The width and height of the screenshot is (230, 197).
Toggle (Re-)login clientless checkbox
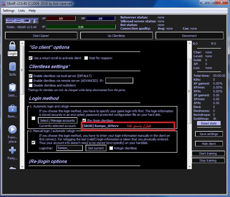(84, 120)
